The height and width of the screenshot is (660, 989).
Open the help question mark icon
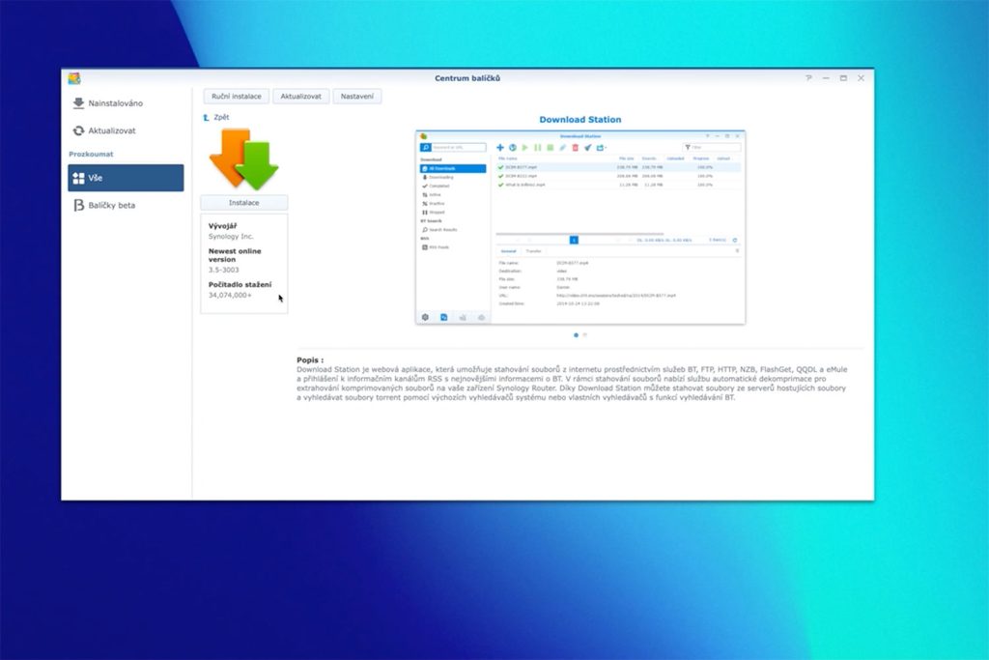[808, 78]
